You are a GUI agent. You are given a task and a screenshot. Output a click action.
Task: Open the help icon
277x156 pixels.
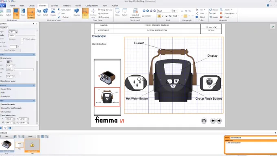point(268,5)
